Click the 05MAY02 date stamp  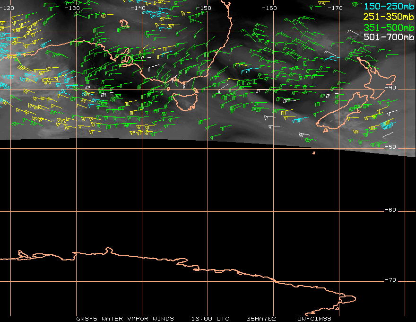click(x=261, y=319)
